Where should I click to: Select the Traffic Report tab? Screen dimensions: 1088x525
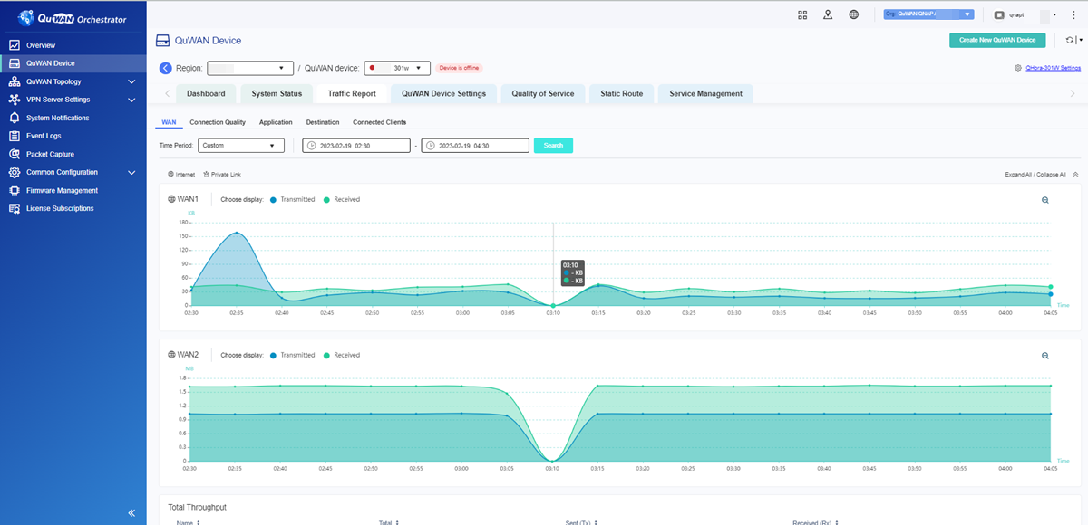click(352, 93)
